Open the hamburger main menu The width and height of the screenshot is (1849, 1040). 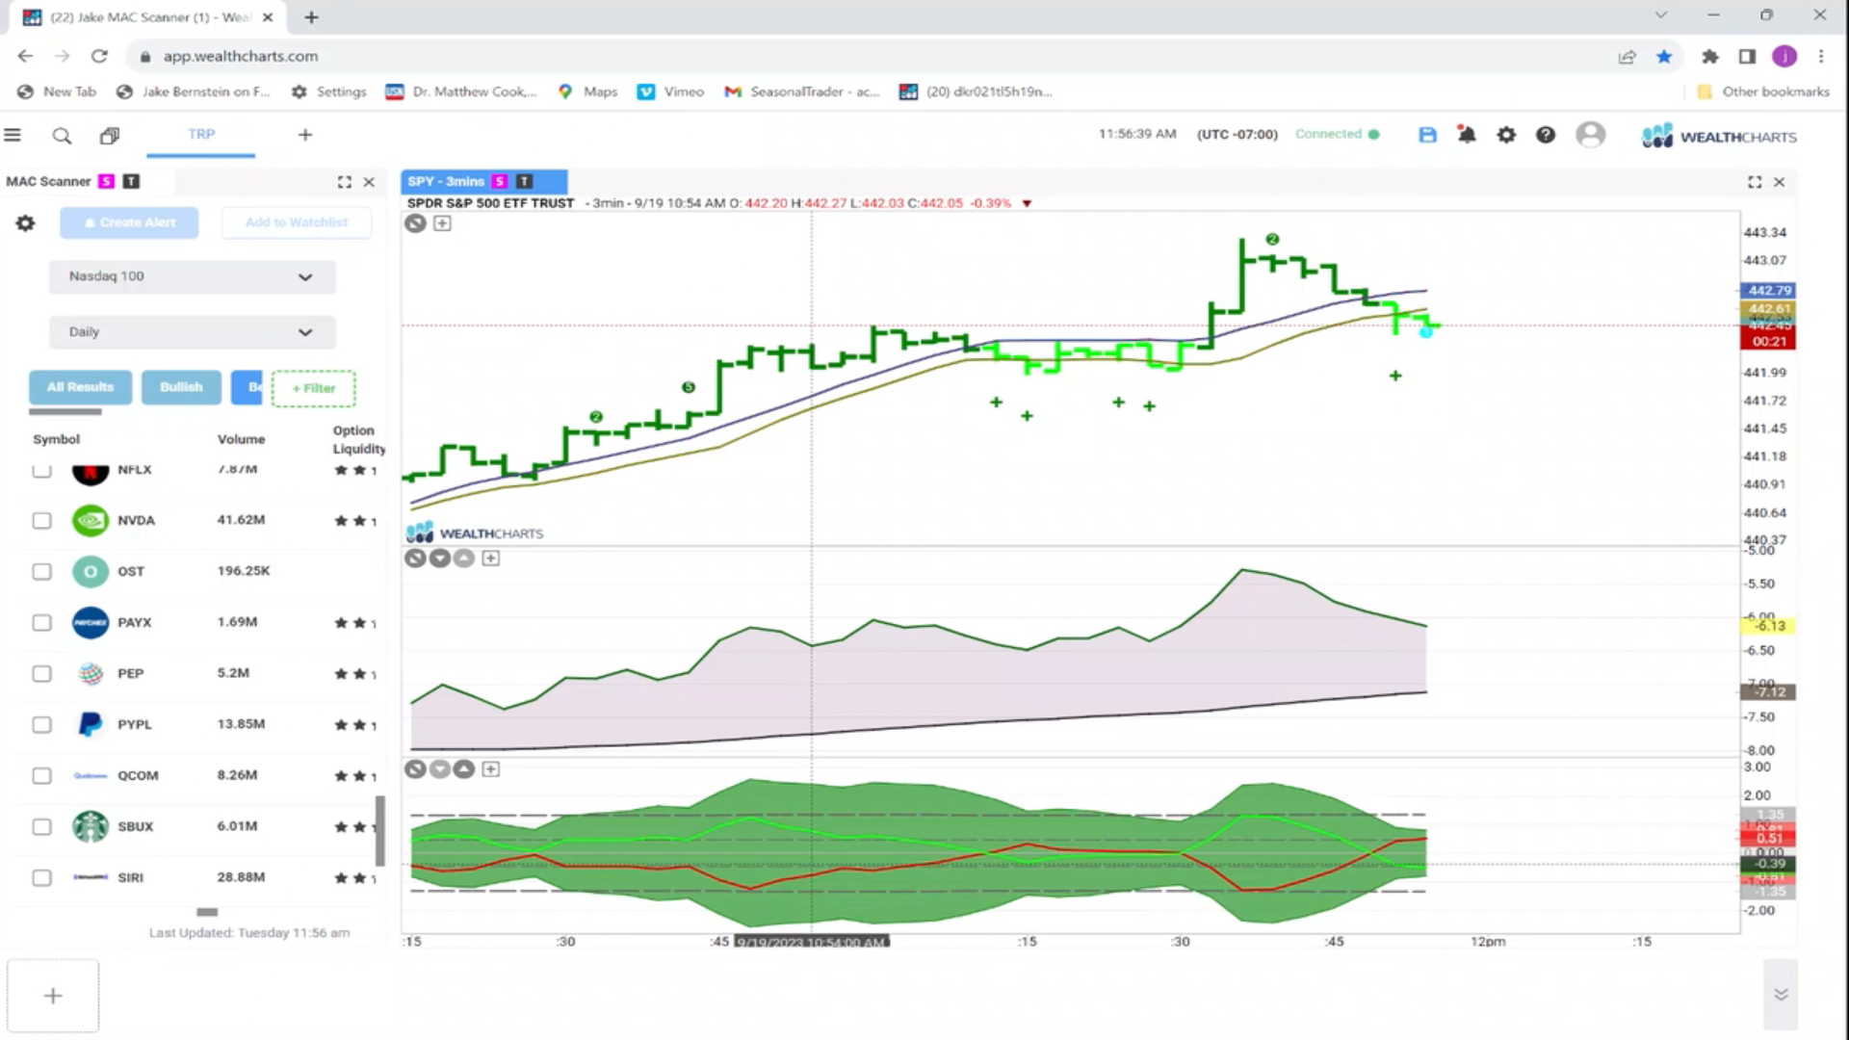tap(13, 135)
